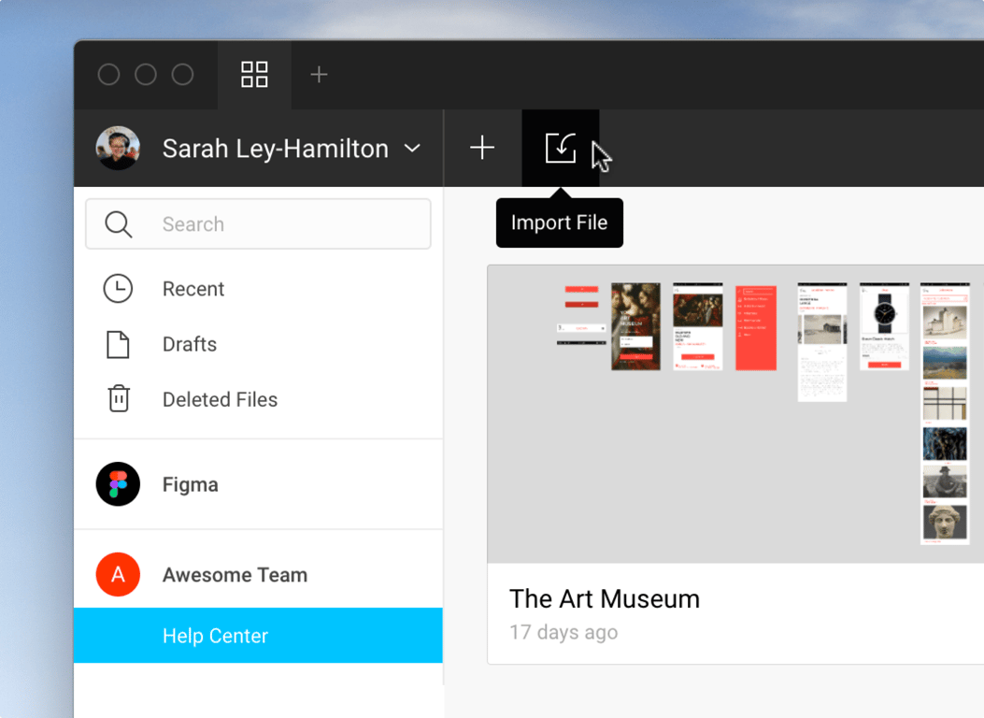Click the magnifying glass search icon
984x718 pixels.
point(118,224)
